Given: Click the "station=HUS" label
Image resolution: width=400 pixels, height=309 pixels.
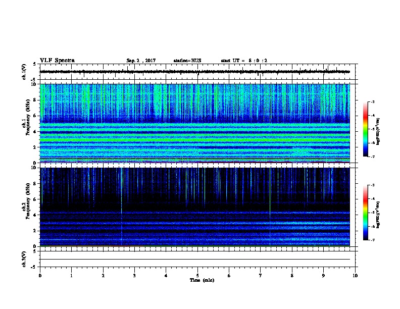Looking at the screenshot, I should pos(187,61).
